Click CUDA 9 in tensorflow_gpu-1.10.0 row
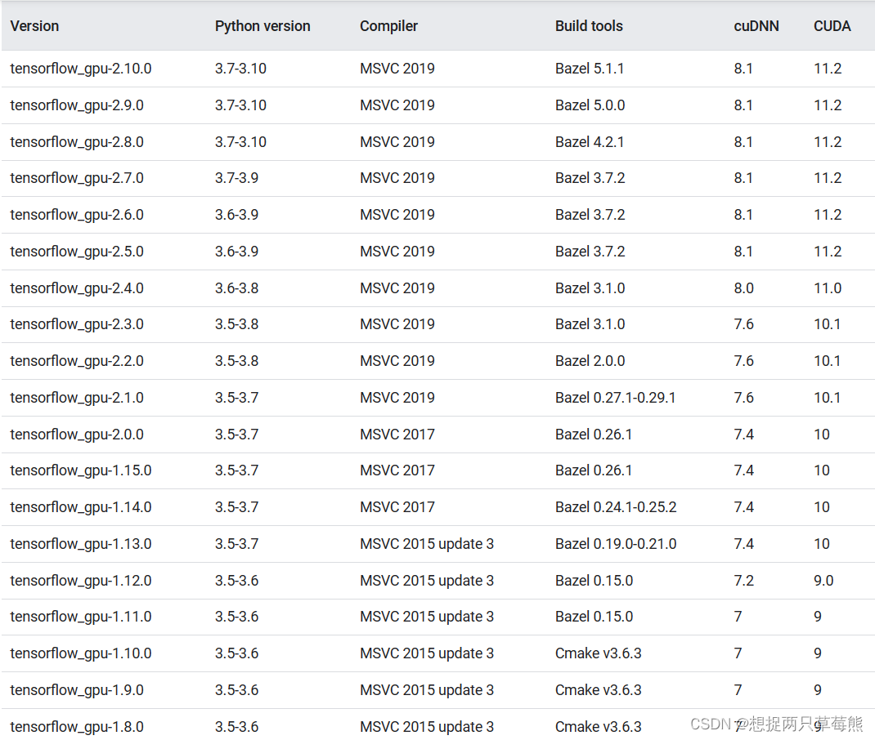 pyautogui.click(x=818, y=653)
